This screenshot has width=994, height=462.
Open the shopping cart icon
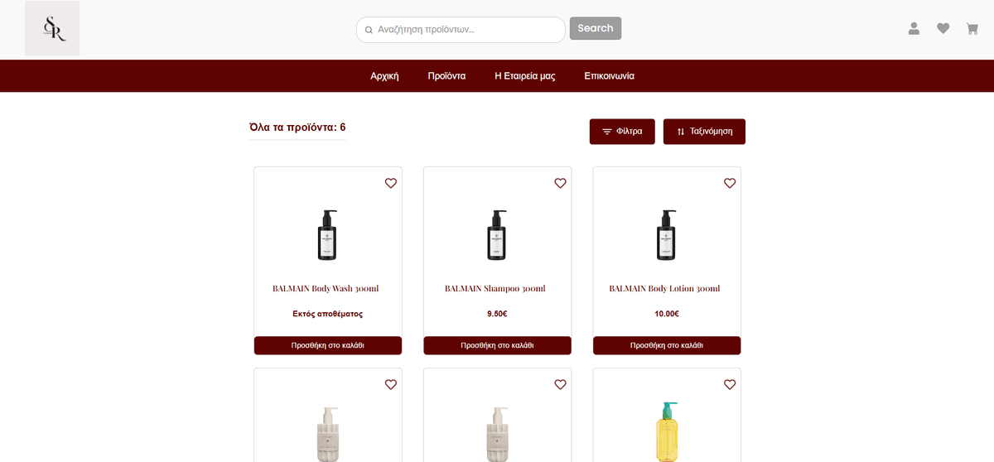(x=972, y=28)
